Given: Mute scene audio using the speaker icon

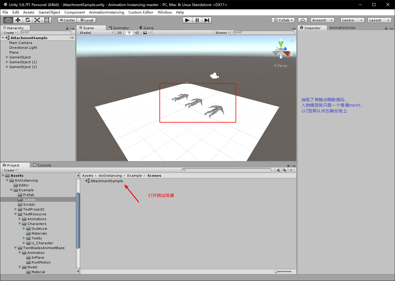Looking at the screenshot, I should pos(137,32).
